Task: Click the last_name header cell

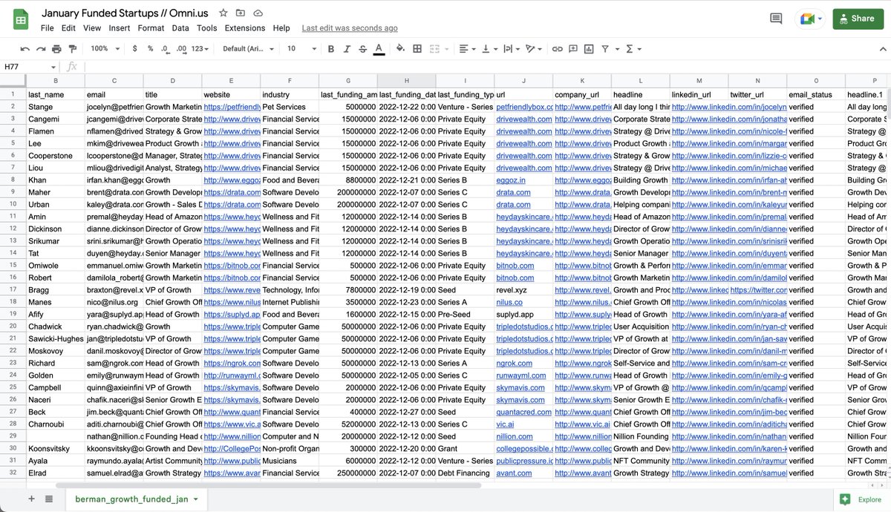Action: [x=54, y=95]
